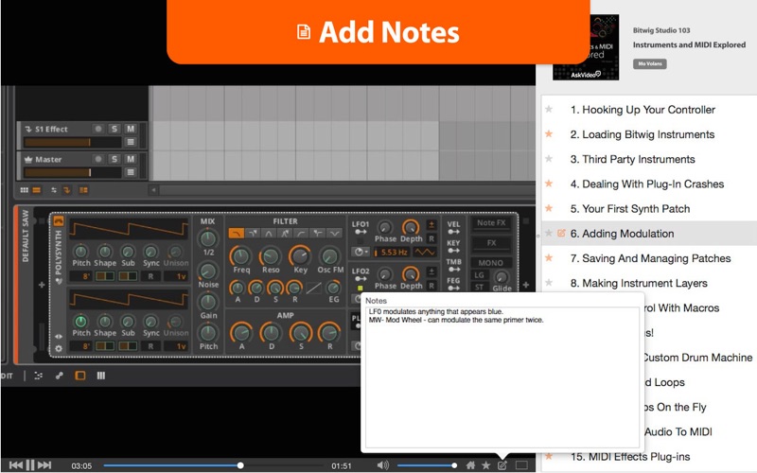Solo the S1 Effect track
The height and width of the screenshot is (473, 757).
[x=114, y=129]
